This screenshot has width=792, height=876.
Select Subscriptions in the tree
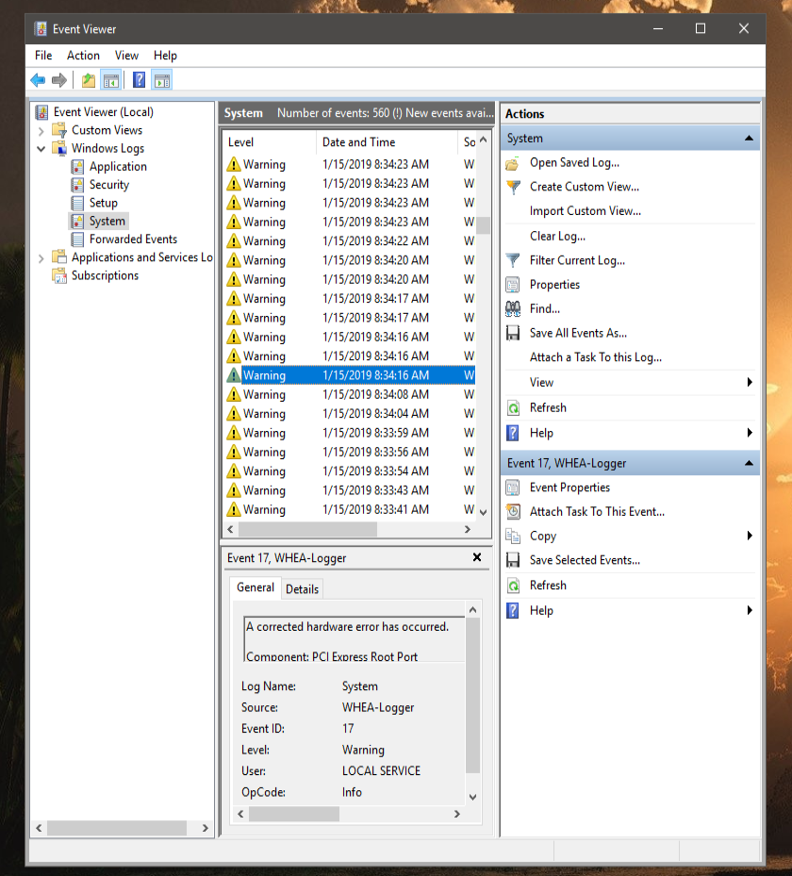point(105,275)
